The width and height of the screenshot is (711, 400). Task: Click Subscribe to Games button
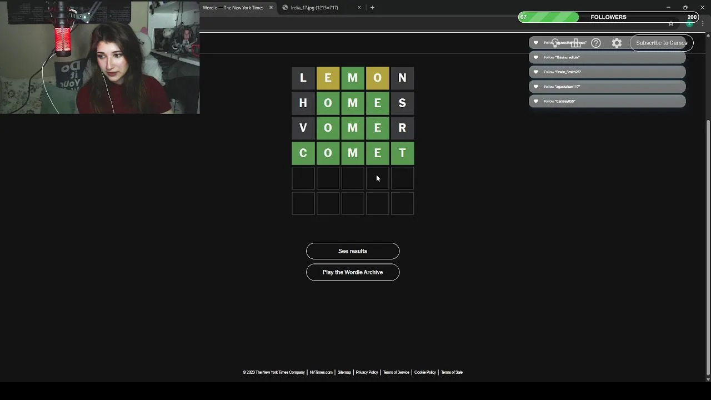click(x=662, y=43)
